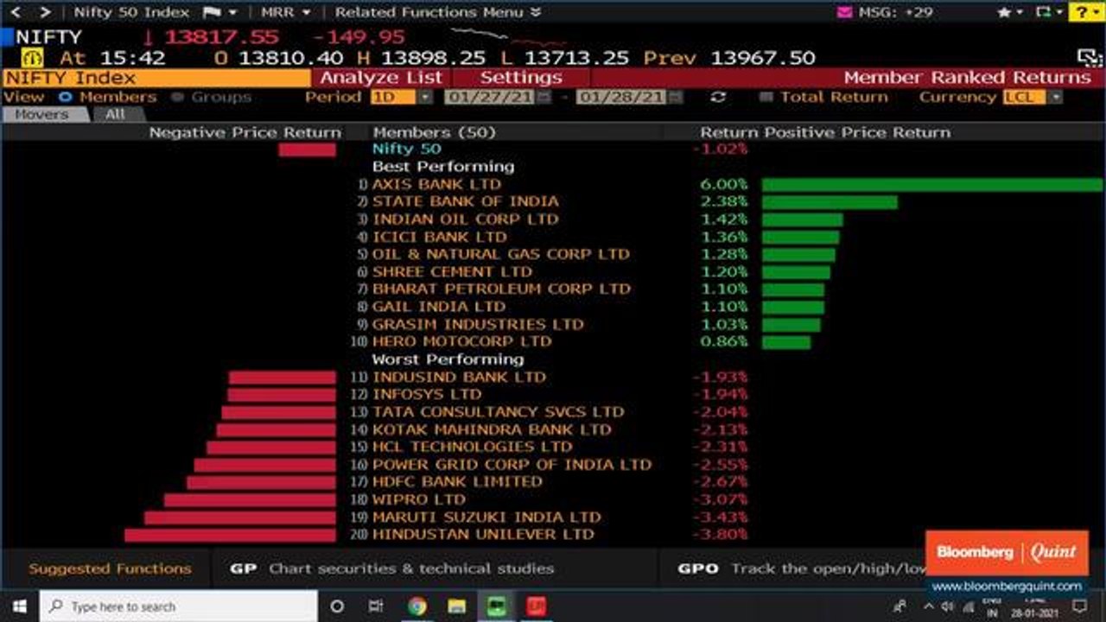1106x622 pixels.
Task: Click Member Ranked Returns title
Action: [968, 78]
